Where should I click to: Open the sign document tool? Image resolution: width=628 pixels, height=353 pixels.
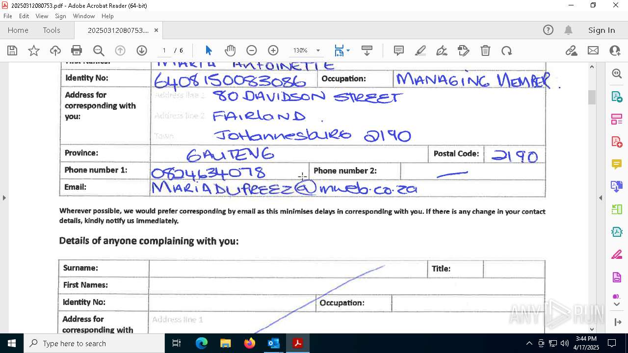(442, 50)
